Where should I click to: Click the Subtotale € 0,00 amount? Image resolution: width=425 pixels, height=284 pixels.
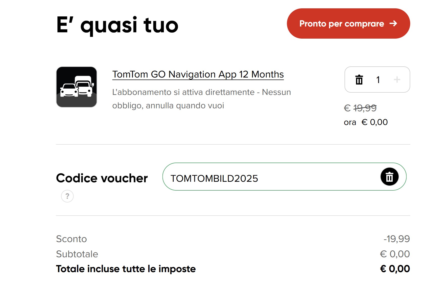[395, 254]
